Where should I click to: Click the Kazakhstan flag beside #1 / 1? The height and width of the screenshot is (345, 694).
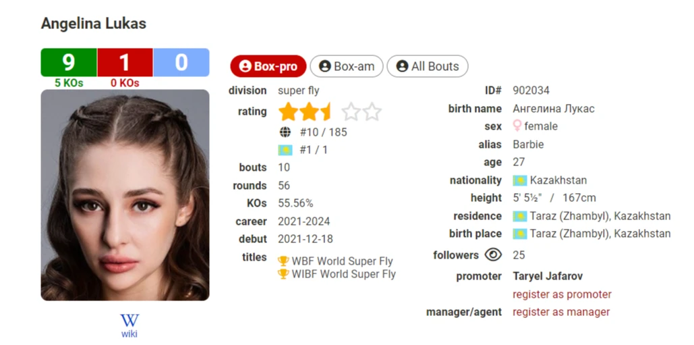pos(285,150)
